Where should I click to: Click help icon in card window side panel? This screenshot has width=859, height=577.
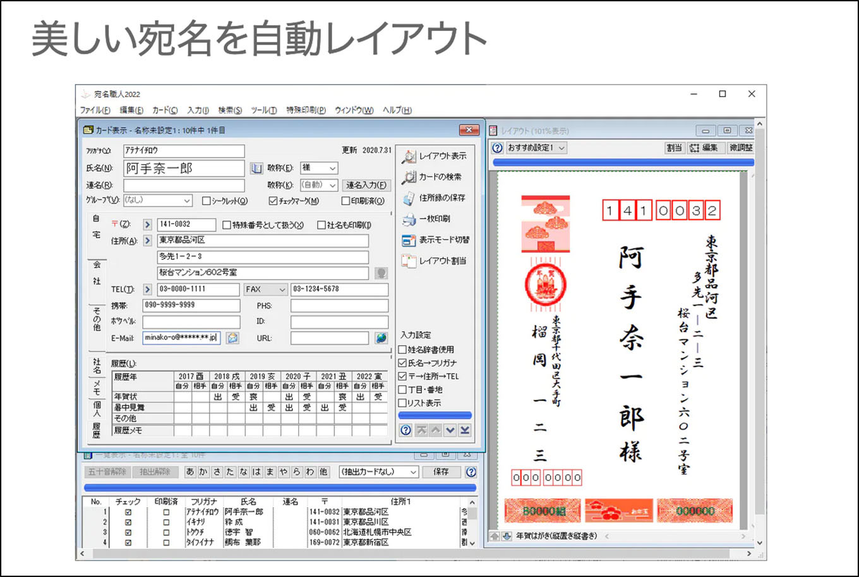pyautogui.click(x=406, y=430)
